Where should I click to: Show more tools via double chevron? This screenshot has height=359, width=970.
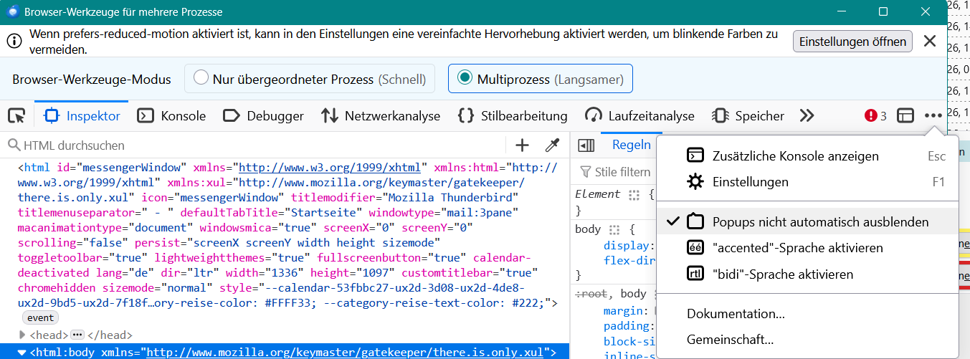click(x=807, y=115)
